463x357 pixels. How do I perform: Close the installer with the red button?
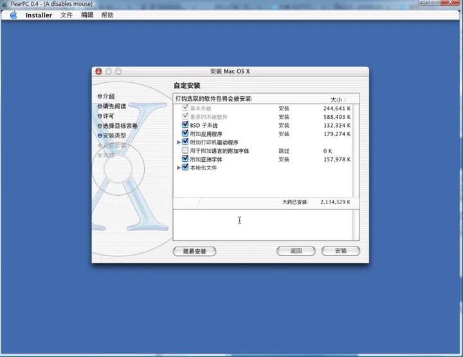(98, 71)
